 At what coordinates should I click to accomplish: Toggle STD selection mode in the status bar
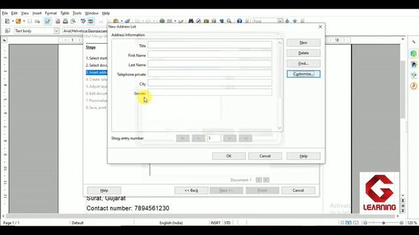(227, 223)
